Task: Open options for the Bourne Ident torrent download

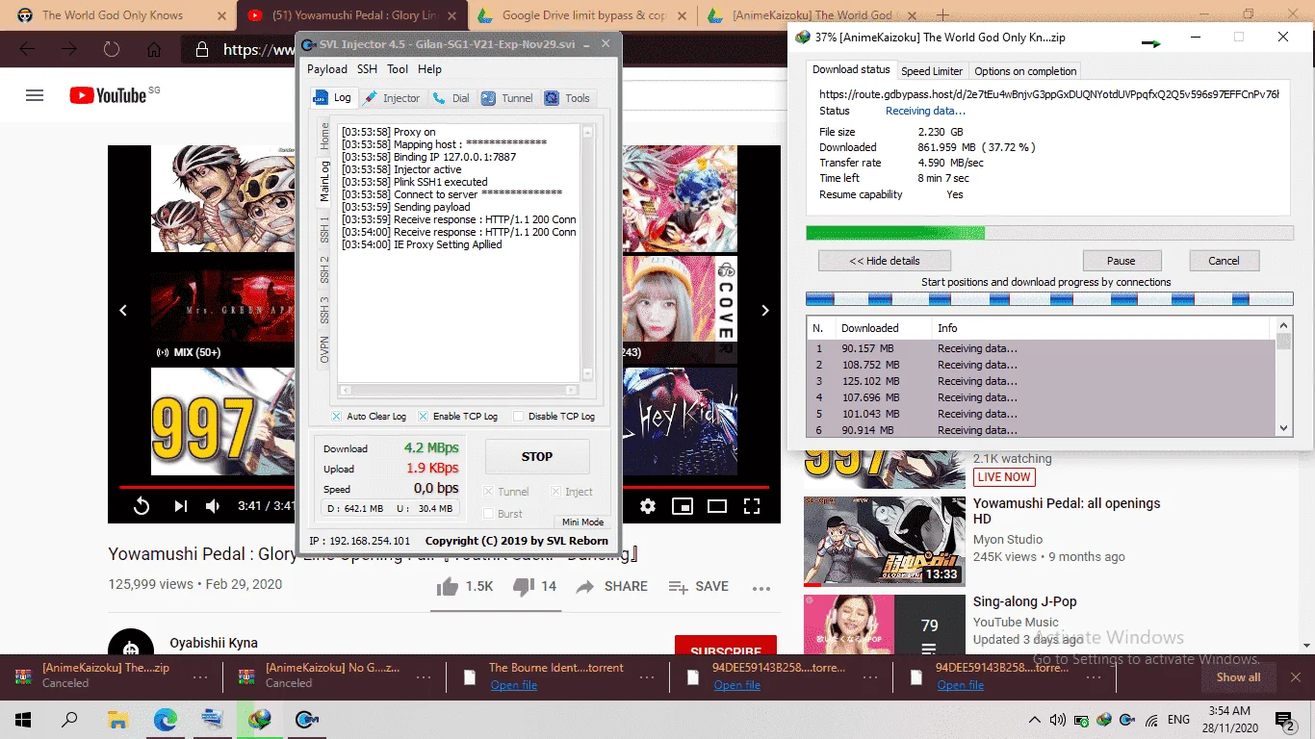Action: point(646,676)
